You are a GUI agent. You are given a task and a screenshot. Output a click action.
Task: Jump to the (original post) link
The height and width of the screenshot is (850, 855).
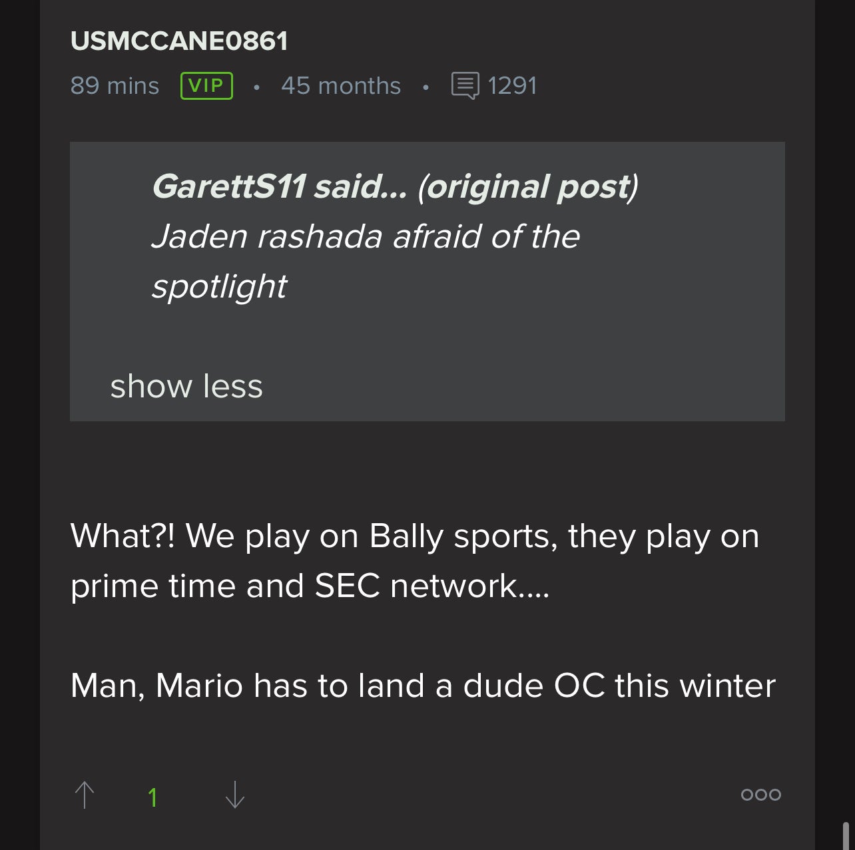click(x=527, y=186)
